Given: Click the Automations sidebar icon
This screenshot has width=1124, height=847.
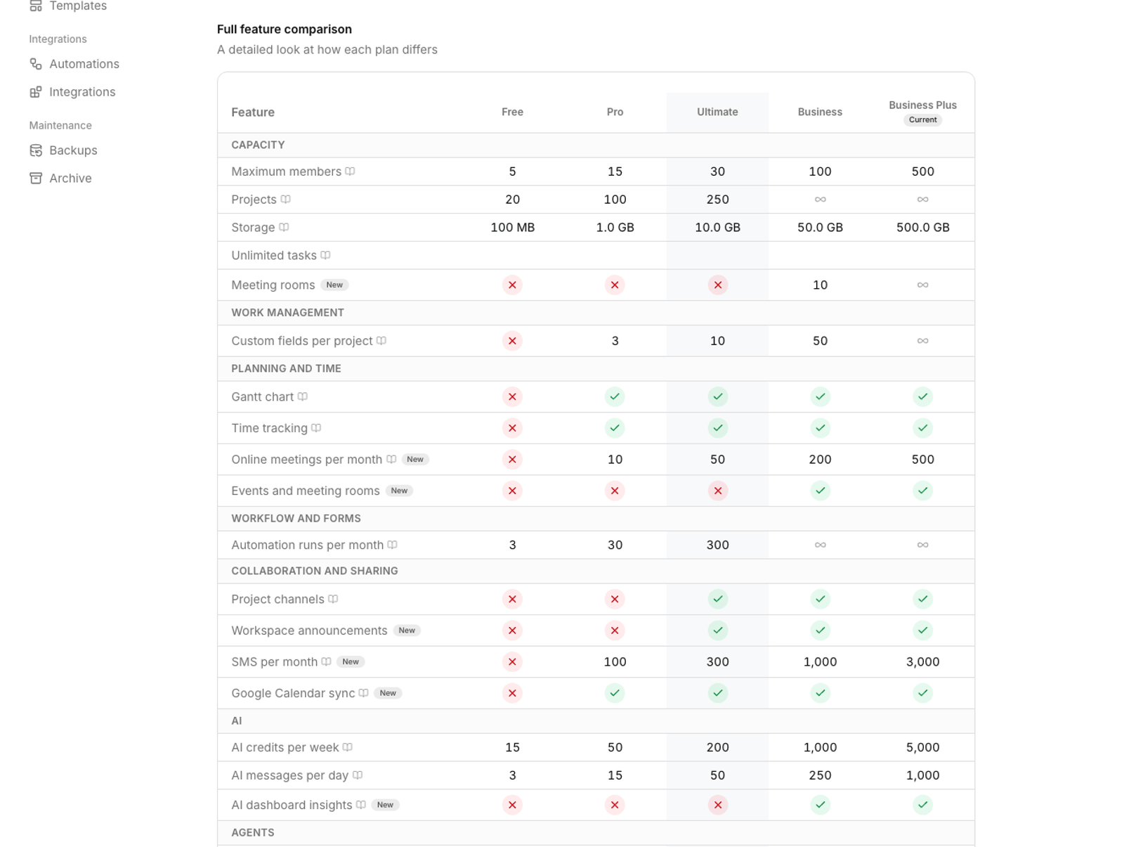Looking at the screenshot, I should click(36, 64).
